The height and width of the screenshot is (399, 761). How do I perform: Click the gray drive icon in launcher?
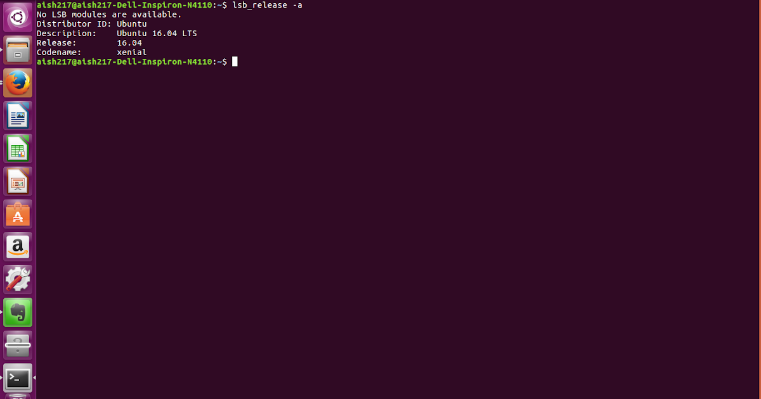click(18, 346)
